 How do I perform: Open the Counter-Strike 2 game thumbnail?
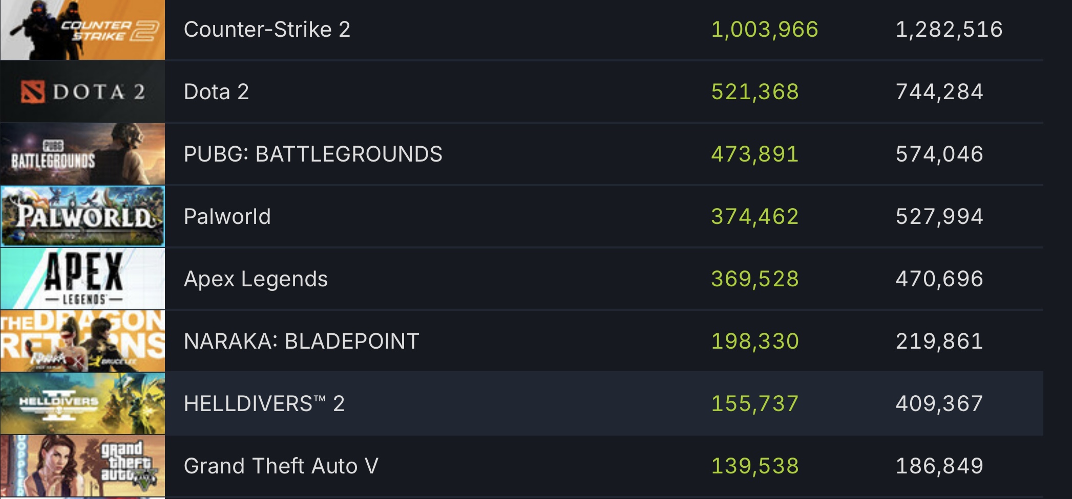(82, 29)
